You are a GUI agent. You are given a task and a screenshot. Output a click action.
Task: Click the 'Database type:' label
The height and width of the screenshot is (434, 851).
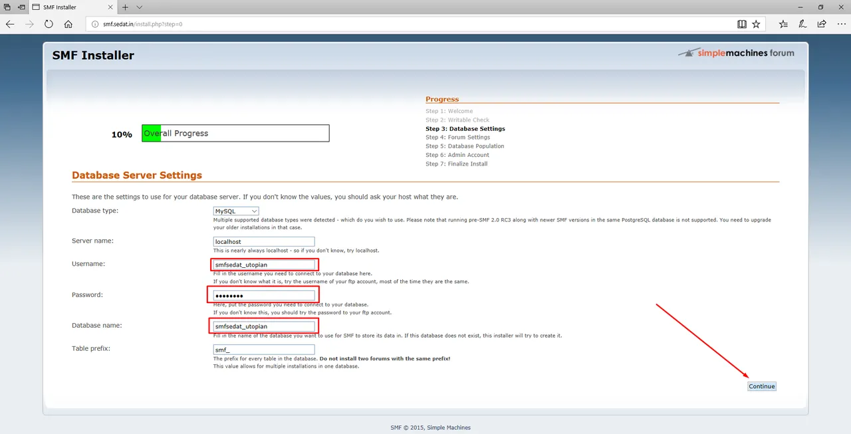click(95, 211)
